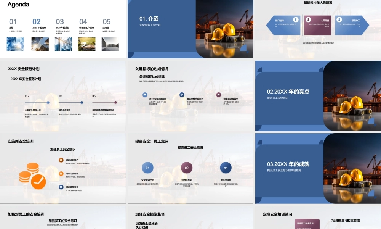Click the up-arrow icon on 部门结构 shape
381x229 pixels.
tap(296, 19)
